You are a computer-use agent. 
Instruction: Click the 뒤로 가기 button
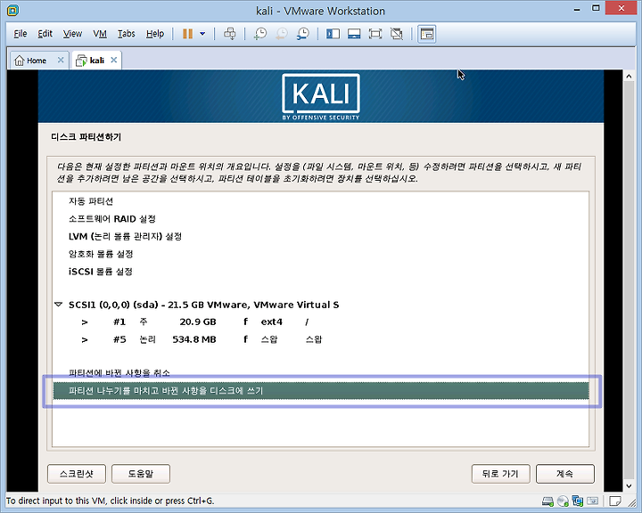coord(501,474)
